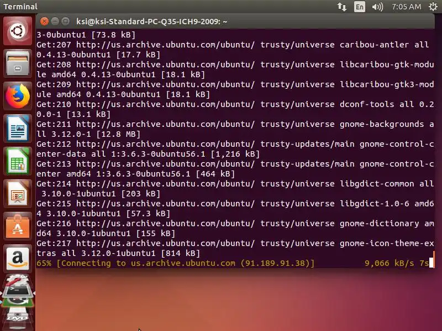442x331 pixels.
Task: Open LibreOffice Impress presentation app
Action: pyautogui.click(x=18, y=194)
